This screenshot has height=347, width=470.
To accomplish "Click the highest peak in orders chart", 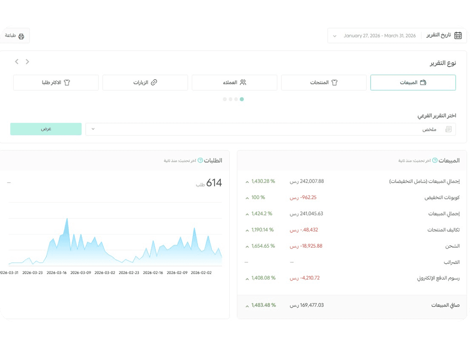I will (67, 219).
